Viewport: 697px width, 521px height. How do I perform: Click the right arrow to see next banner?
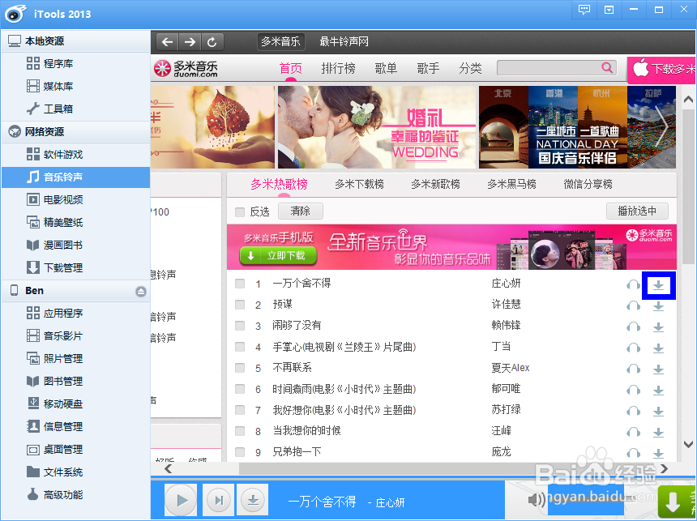[663, 127]
